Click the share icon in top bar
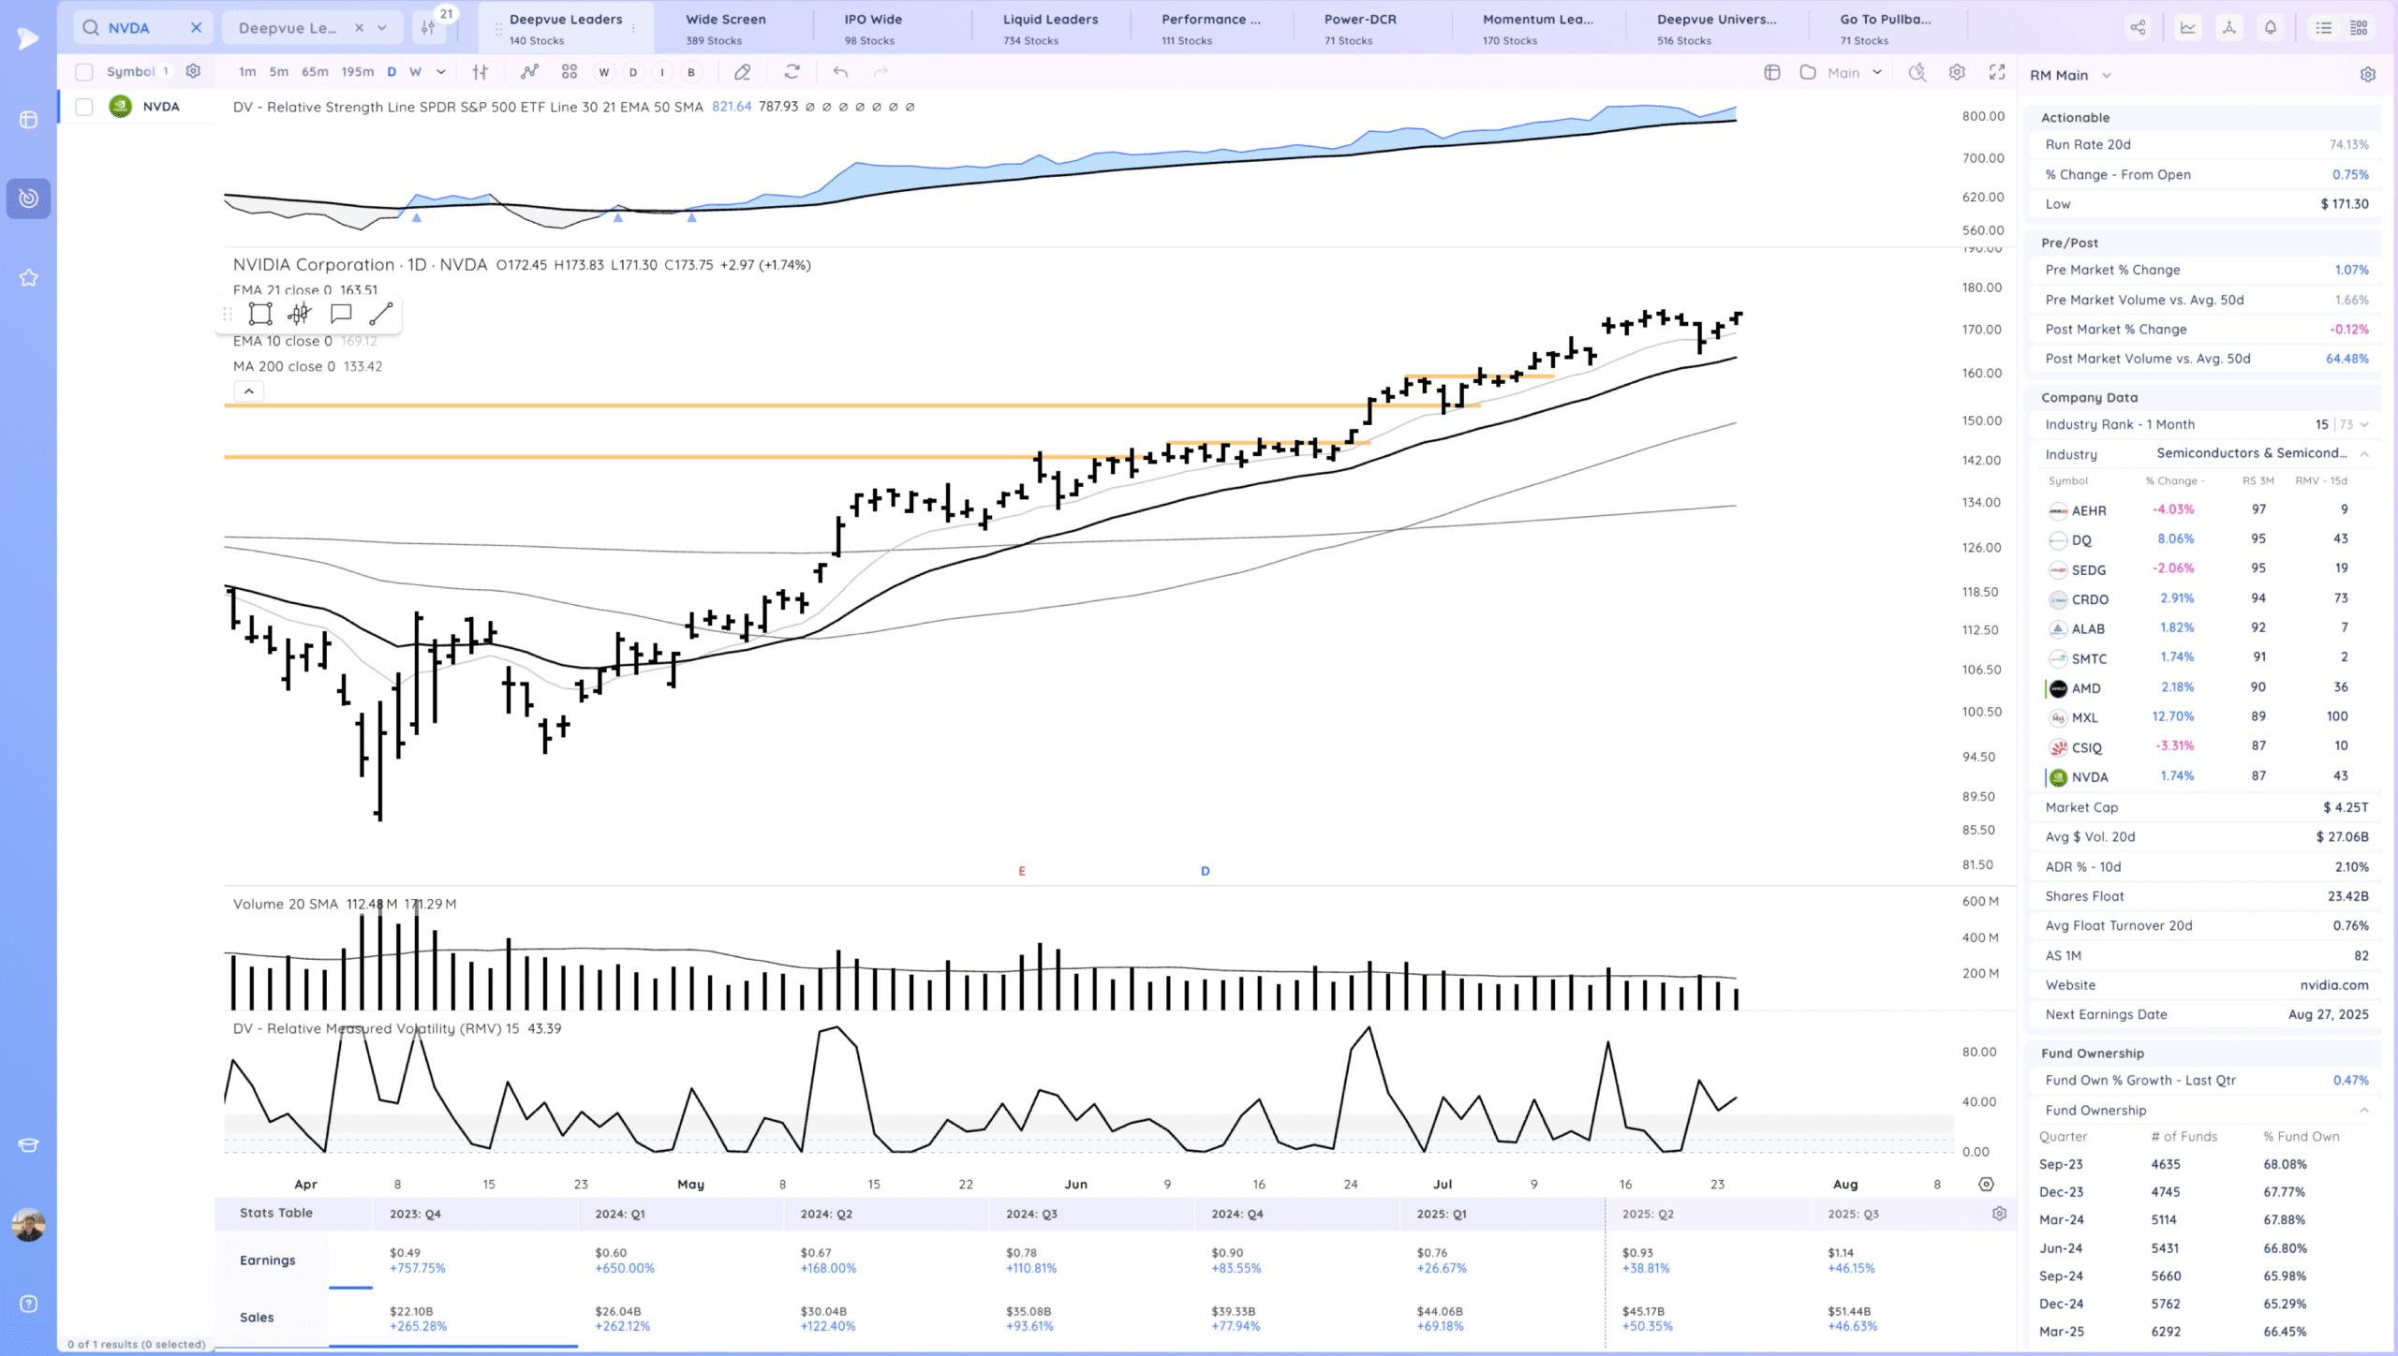Screen dimensions: 2398x1356 pos(2138,28)
